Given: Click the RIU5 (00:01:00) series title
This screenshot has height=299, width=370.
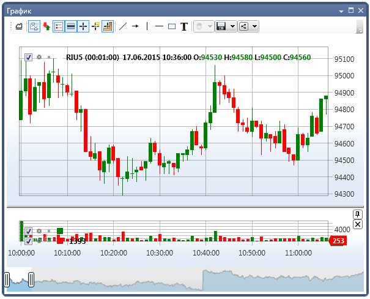Looking at the screenshot, I should click(x=92, y=58).
